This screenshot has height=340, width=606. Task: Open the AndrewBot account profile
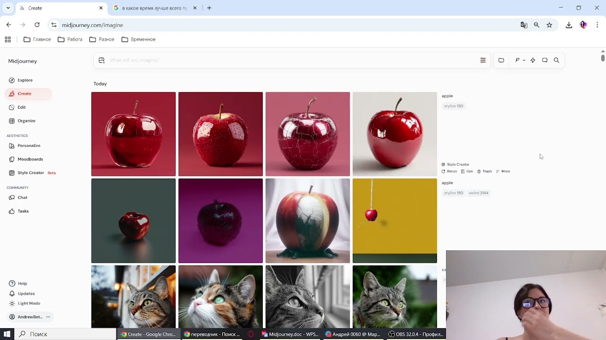(26, 317)
